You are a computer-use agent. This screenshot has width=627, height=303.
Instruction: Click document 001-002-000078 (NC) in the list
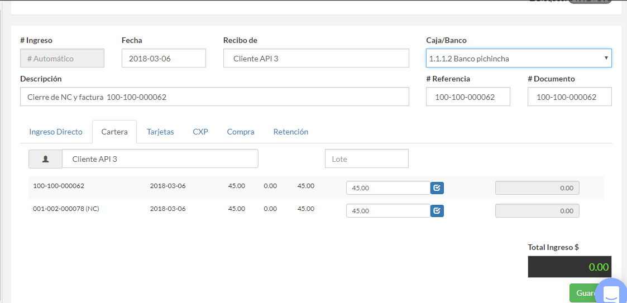pos(66,209)
